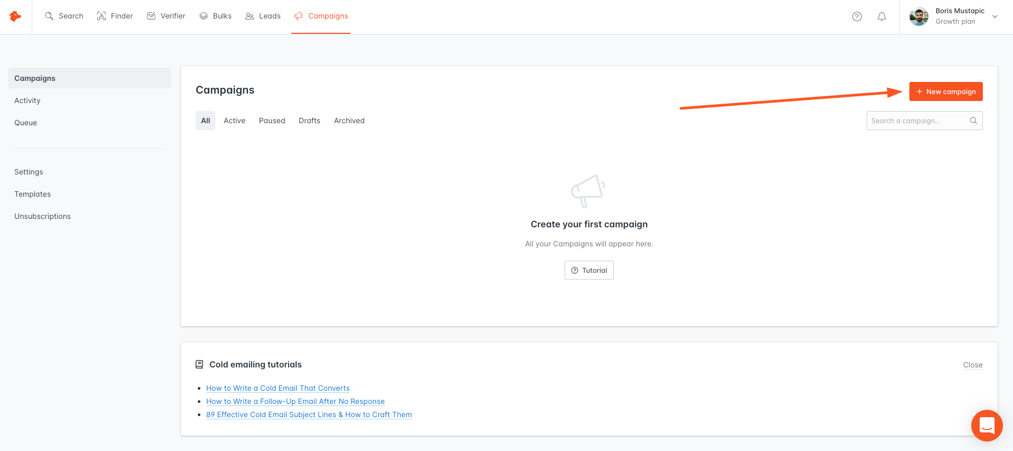Expand the account dropdown chevron
Image resolution: width=1013 pixels, height=451 pixels.
click(x=995, y=16)
